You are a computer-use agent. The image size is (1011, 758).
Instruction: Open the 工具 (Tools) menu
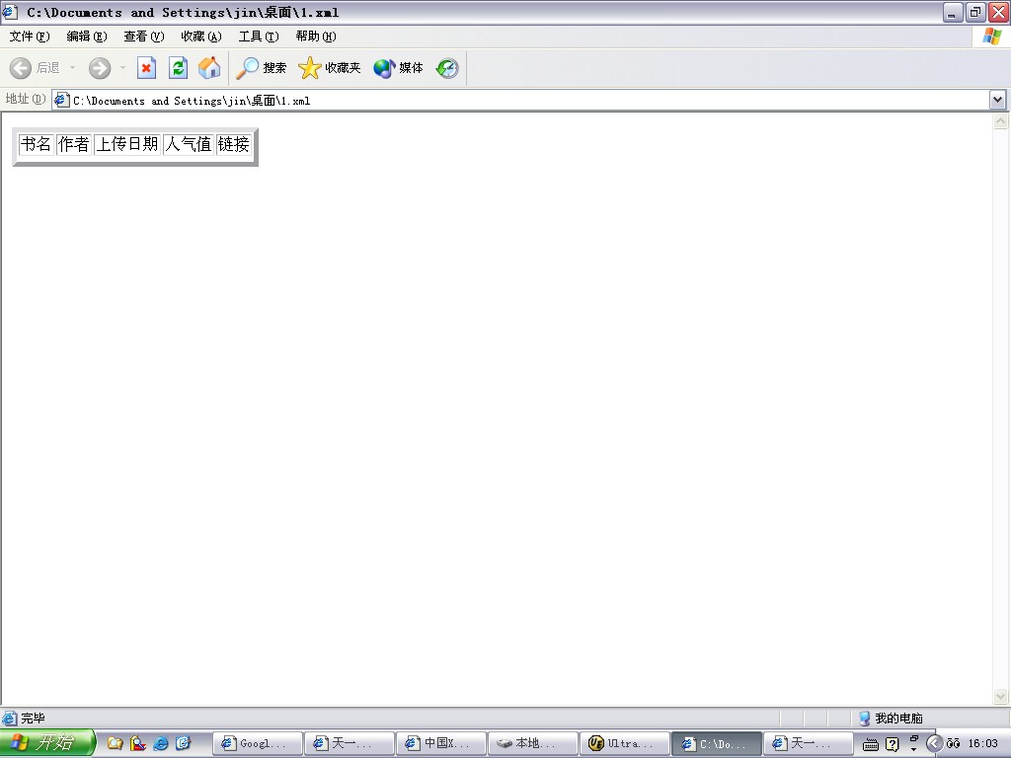pos(258,37)
